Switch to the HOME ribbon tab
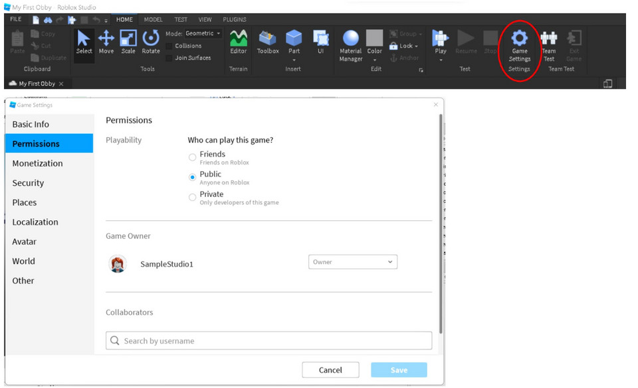Screen dimensions: 638x388 (x=124, y=19)
